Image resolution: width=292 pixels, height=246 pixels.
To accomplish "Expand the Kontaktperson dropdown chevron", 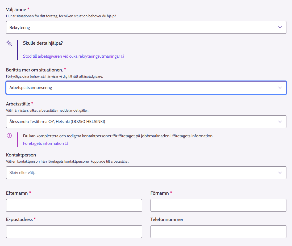I will (x=280, y=173).
